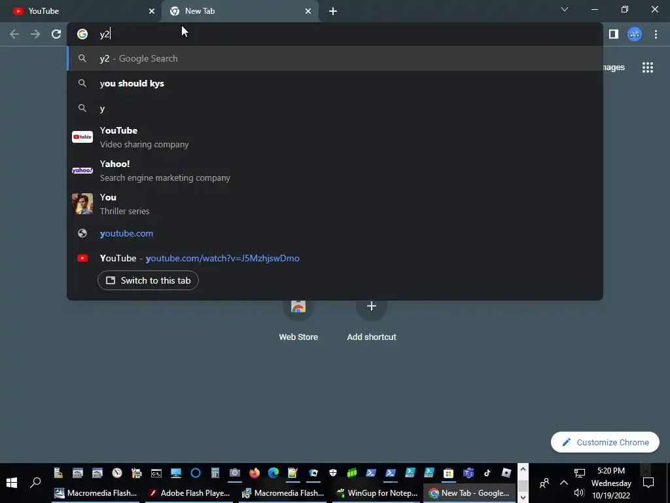Select 'y2 - Google Search' suggestion
Screen dimensions: 670x503
[x=335, y=58]
